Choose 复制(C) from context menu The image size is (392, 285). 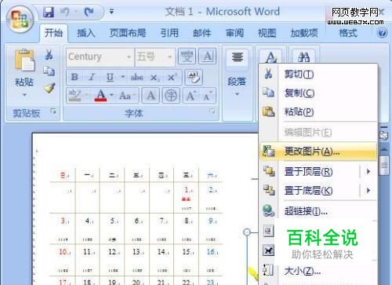[x=318, y=93]
